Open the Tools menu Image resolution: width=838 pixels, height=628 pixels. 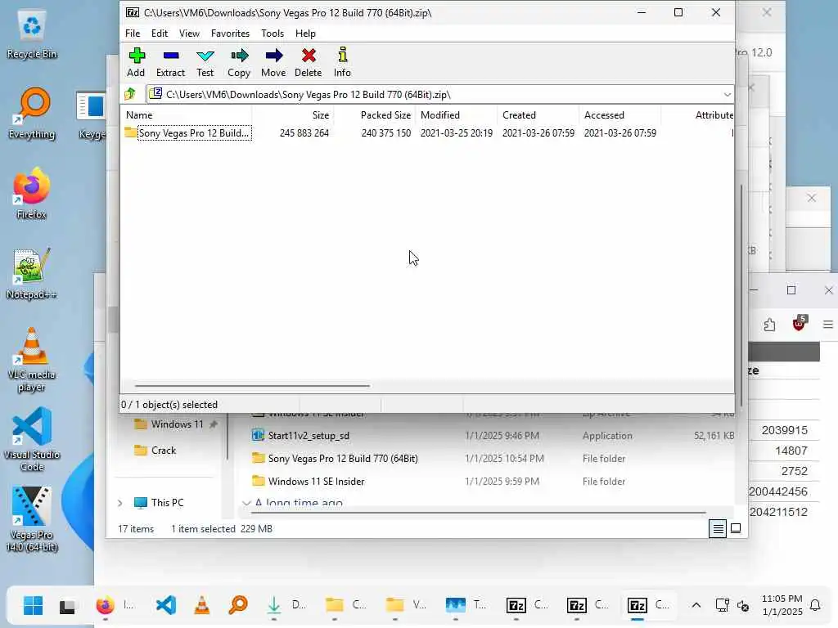273,33
